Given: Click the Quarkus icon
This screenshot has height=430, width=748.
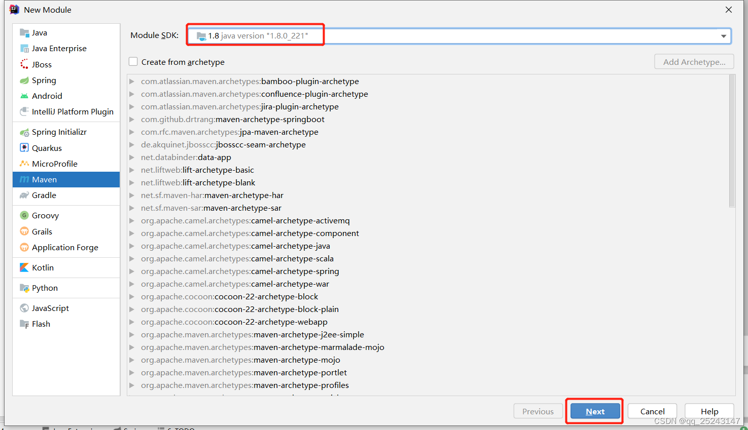Looking at the screenshot, I should click(x=24, y=148).
